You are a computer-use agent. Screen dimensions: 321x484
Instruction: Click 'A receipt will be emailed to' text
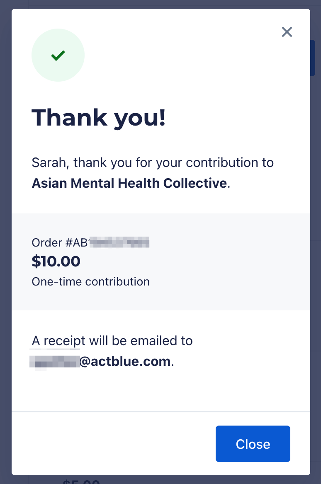click(112, 341)
